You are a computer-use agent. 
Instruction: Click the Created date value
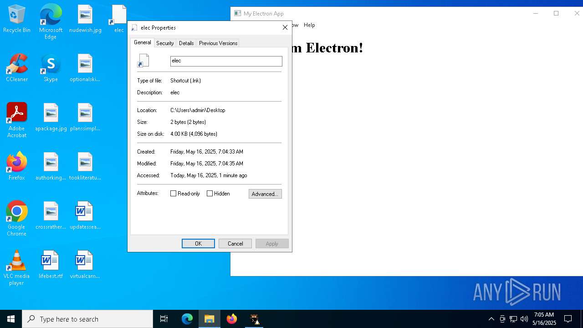click(207, 152)
